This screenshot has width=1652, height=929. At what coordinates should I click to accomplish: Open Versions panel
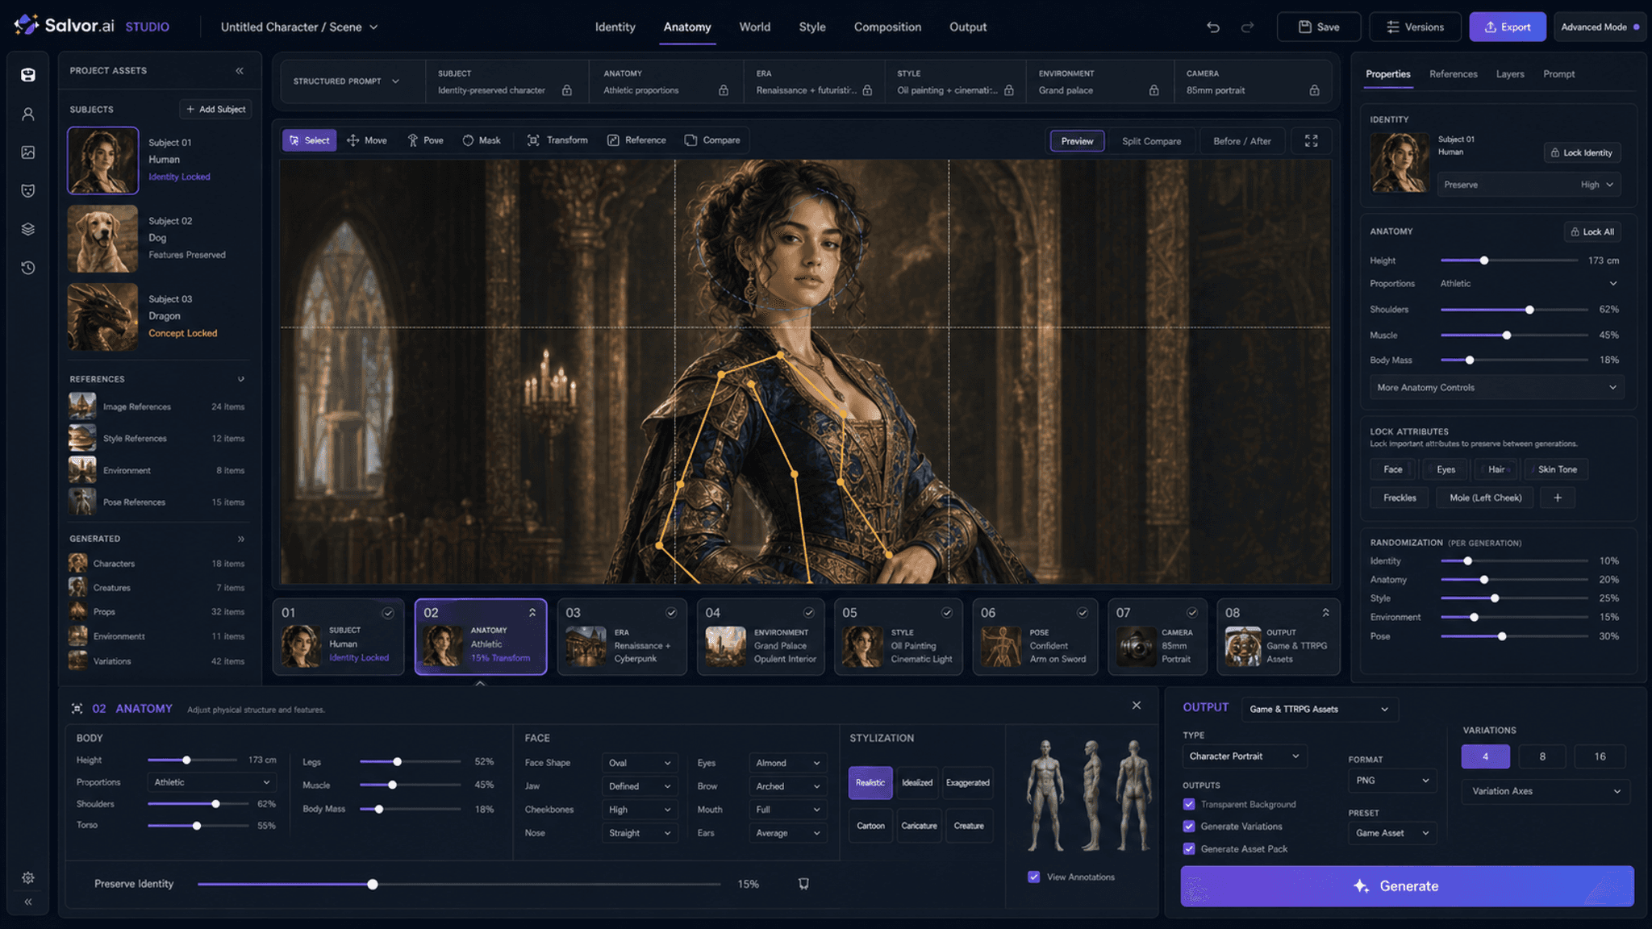1415,27
